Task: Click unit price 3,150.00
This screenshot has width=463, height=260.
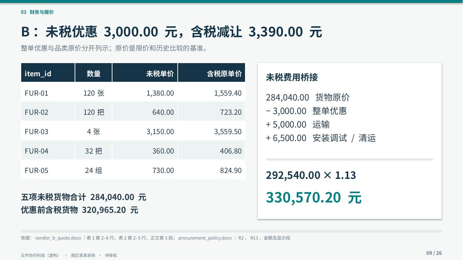Action: click(x=160, y=131)
